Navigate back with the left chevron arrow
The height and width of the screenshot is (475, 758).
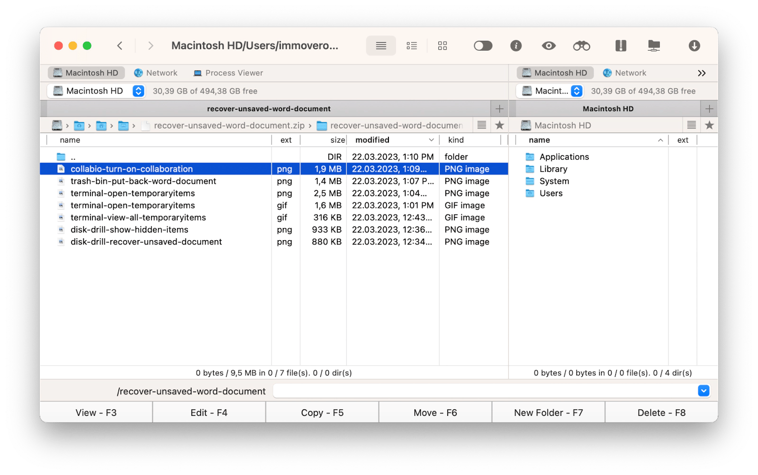pyautogui.click(x=120, y=45)
